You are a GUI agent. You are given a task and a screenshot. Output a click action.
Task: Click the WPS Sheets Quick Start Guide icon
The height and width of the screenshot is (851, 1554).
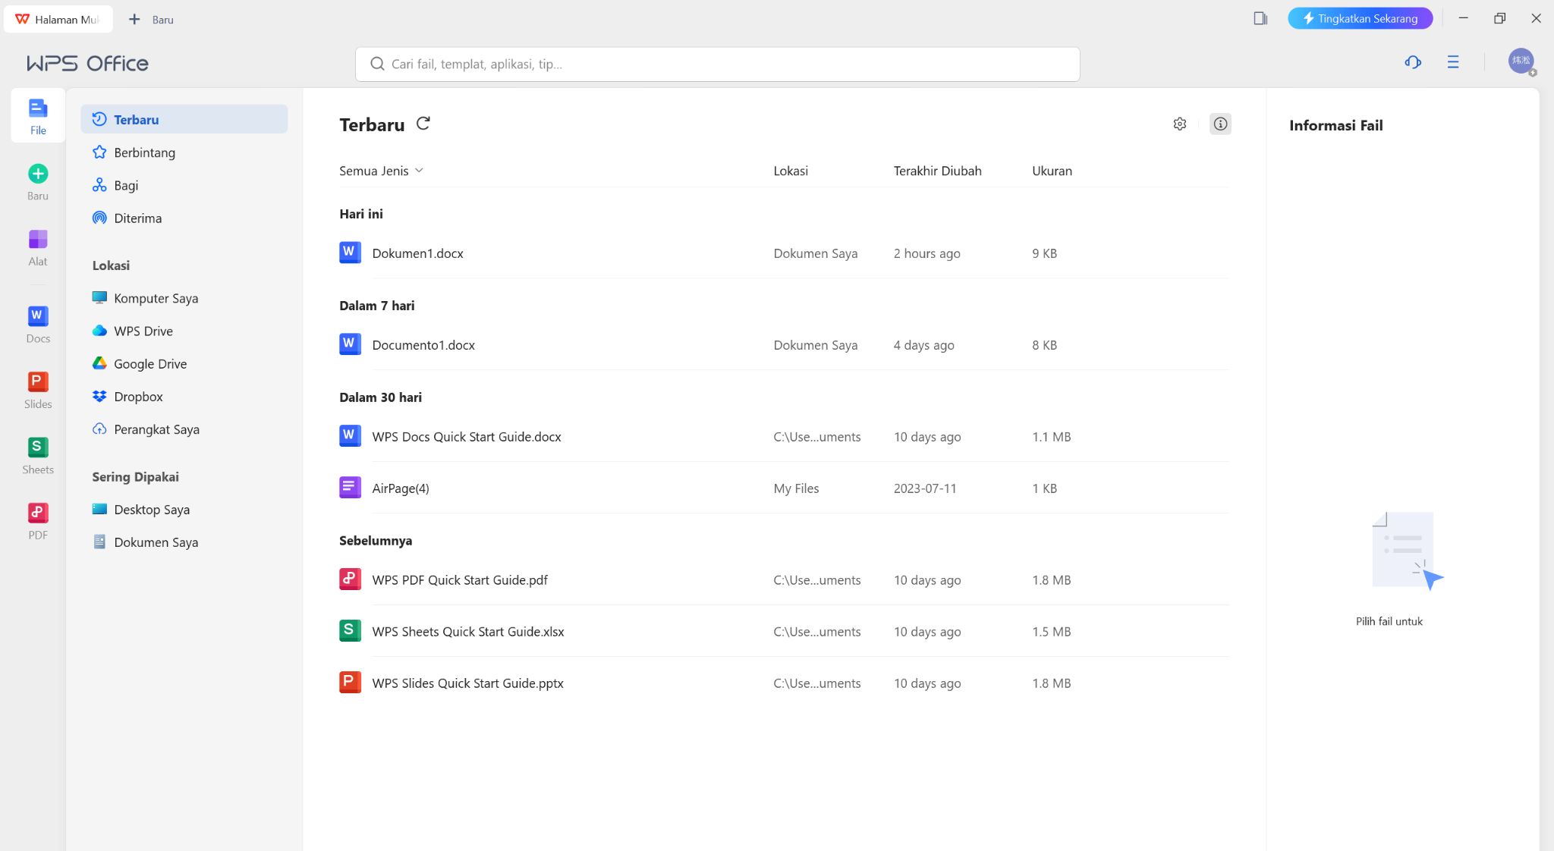(x=350, y=631)
